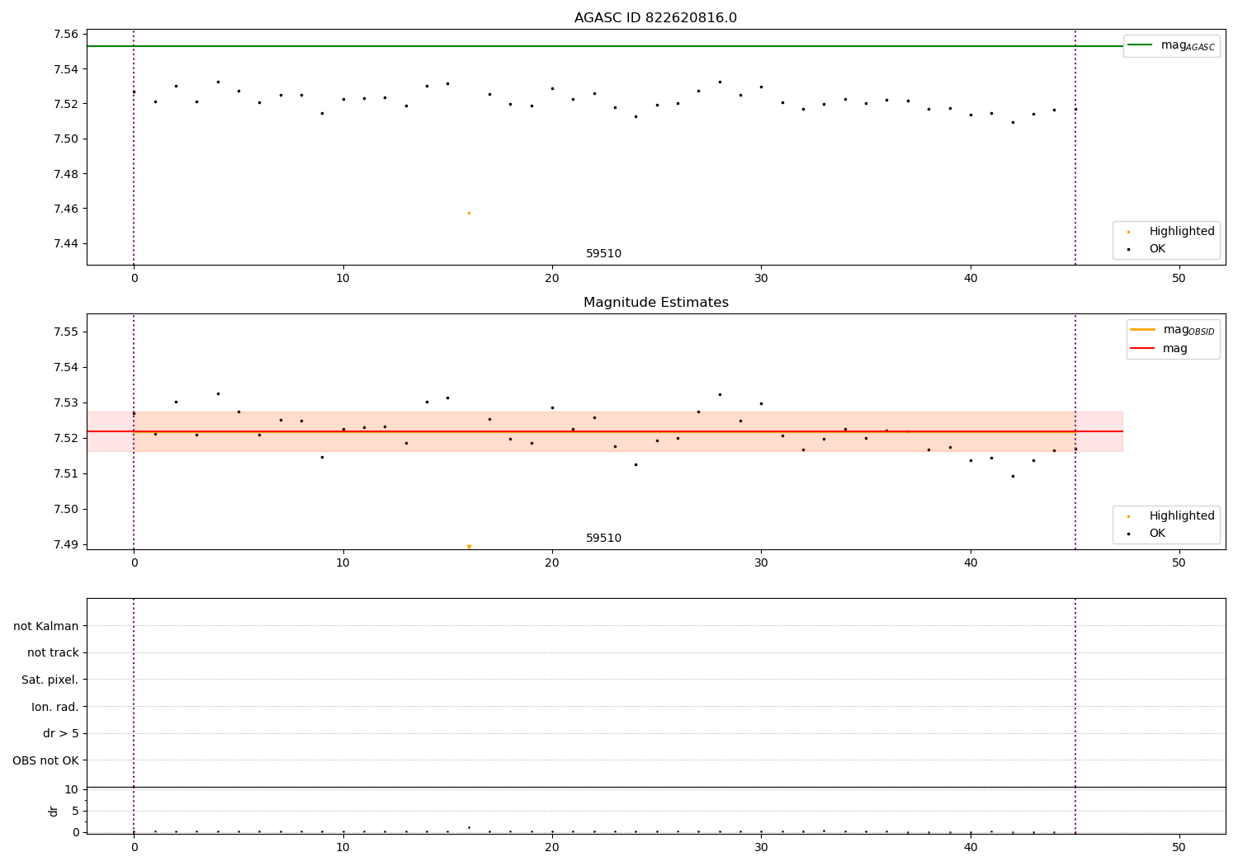
Task: Click the orange highlighted outlier point in top plot
Action: click(x=469, y=213)
